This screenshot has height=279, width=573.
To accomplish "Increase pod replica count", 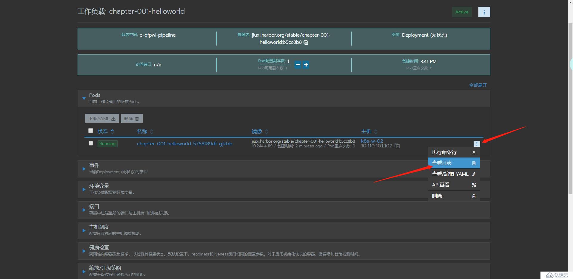I will pyautogui.click(x=306, y=65).
